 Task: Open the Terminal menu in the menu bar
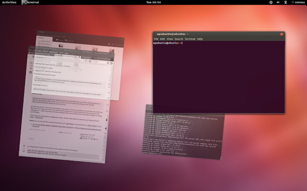coord(190,39)
